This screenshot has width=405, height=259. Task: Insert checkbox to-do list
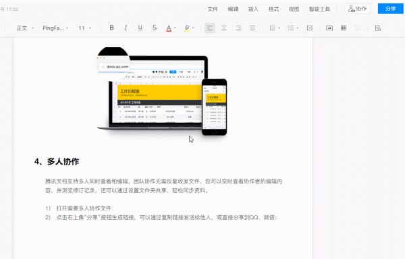tap(310, 28)
